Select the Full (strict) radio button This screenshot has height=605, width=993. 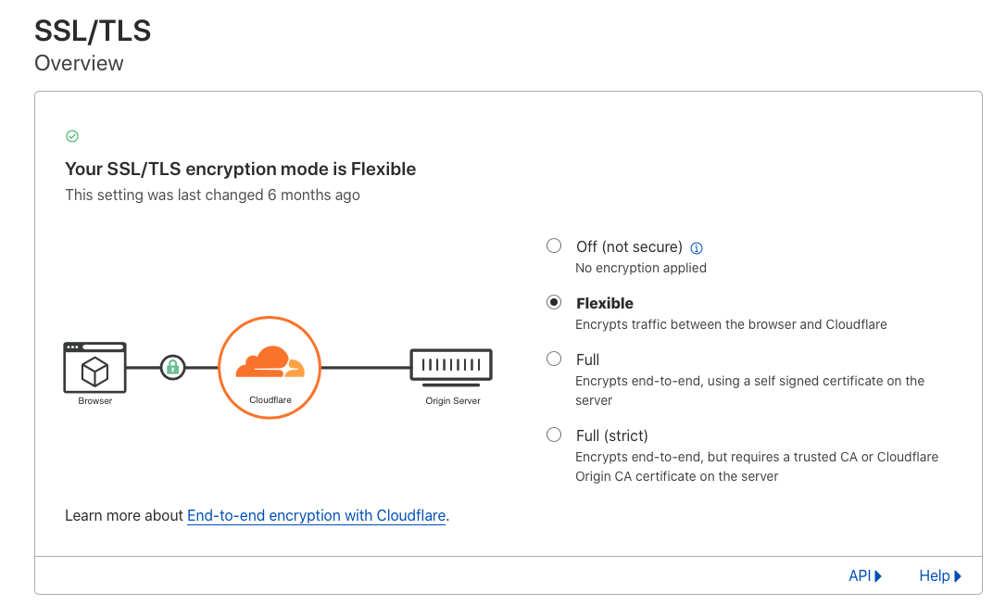click(554, 435)
